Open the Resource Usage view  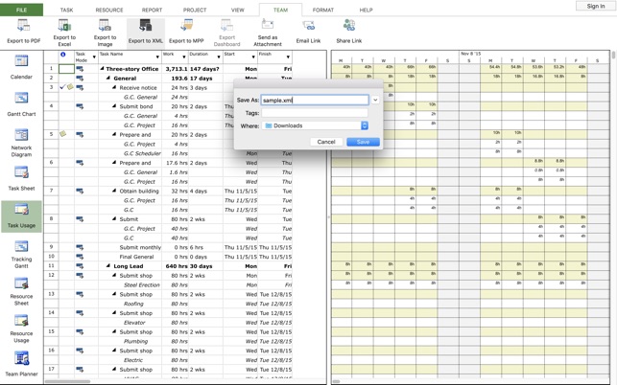[21, 328]
